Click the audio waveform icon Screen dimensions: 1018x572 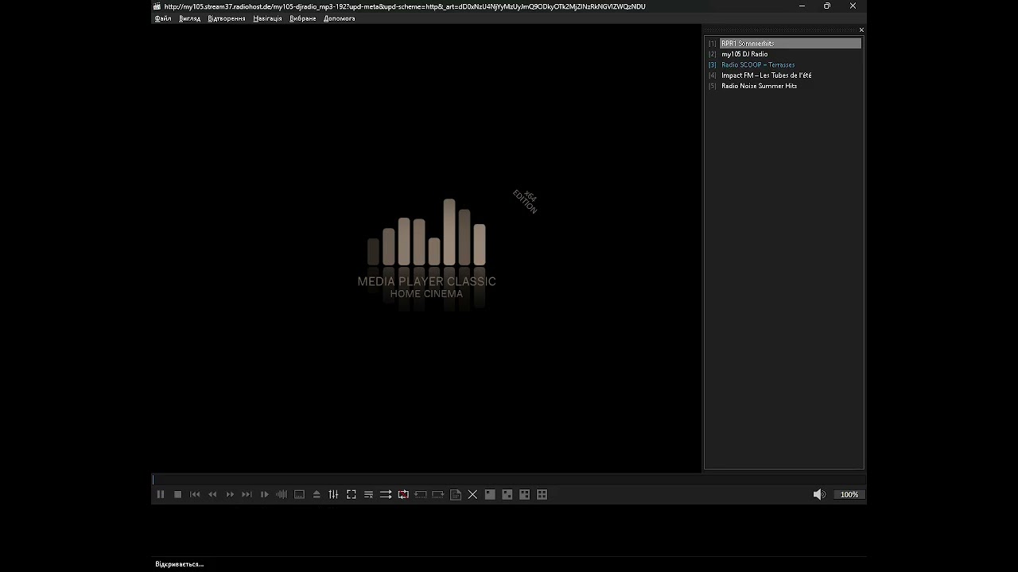click(x=282, y=494)
